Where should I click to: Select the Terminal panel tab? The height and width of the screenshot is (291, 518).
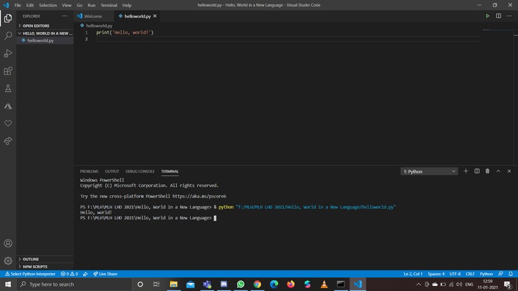click(170, 171)
